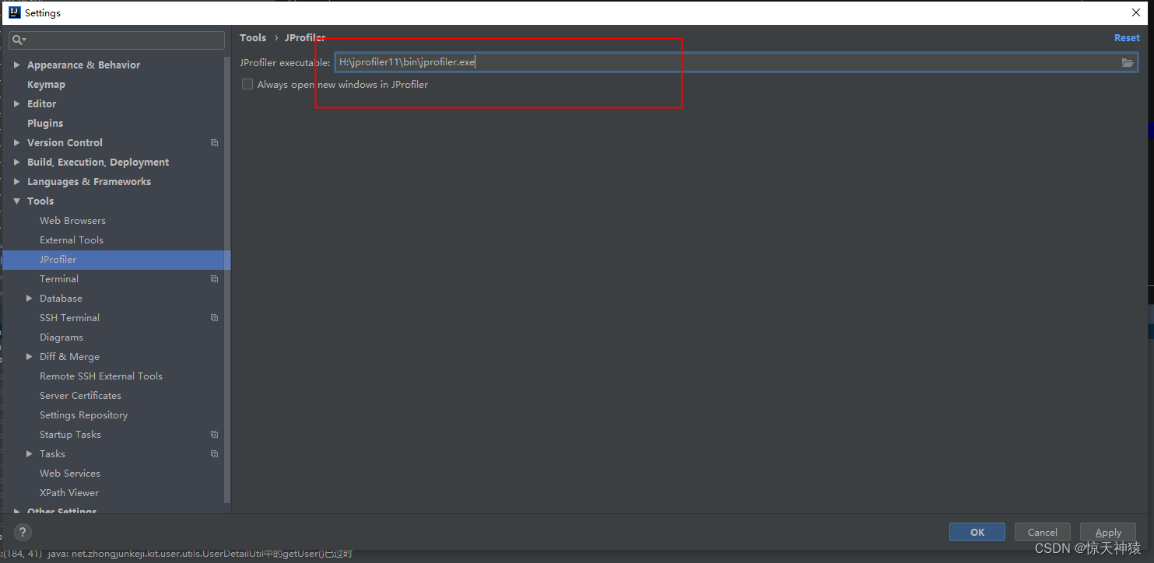Click the settings tree vertical scrollbar
The height and width of the screenshot is (563, 1154).
(x=227, y=280)
